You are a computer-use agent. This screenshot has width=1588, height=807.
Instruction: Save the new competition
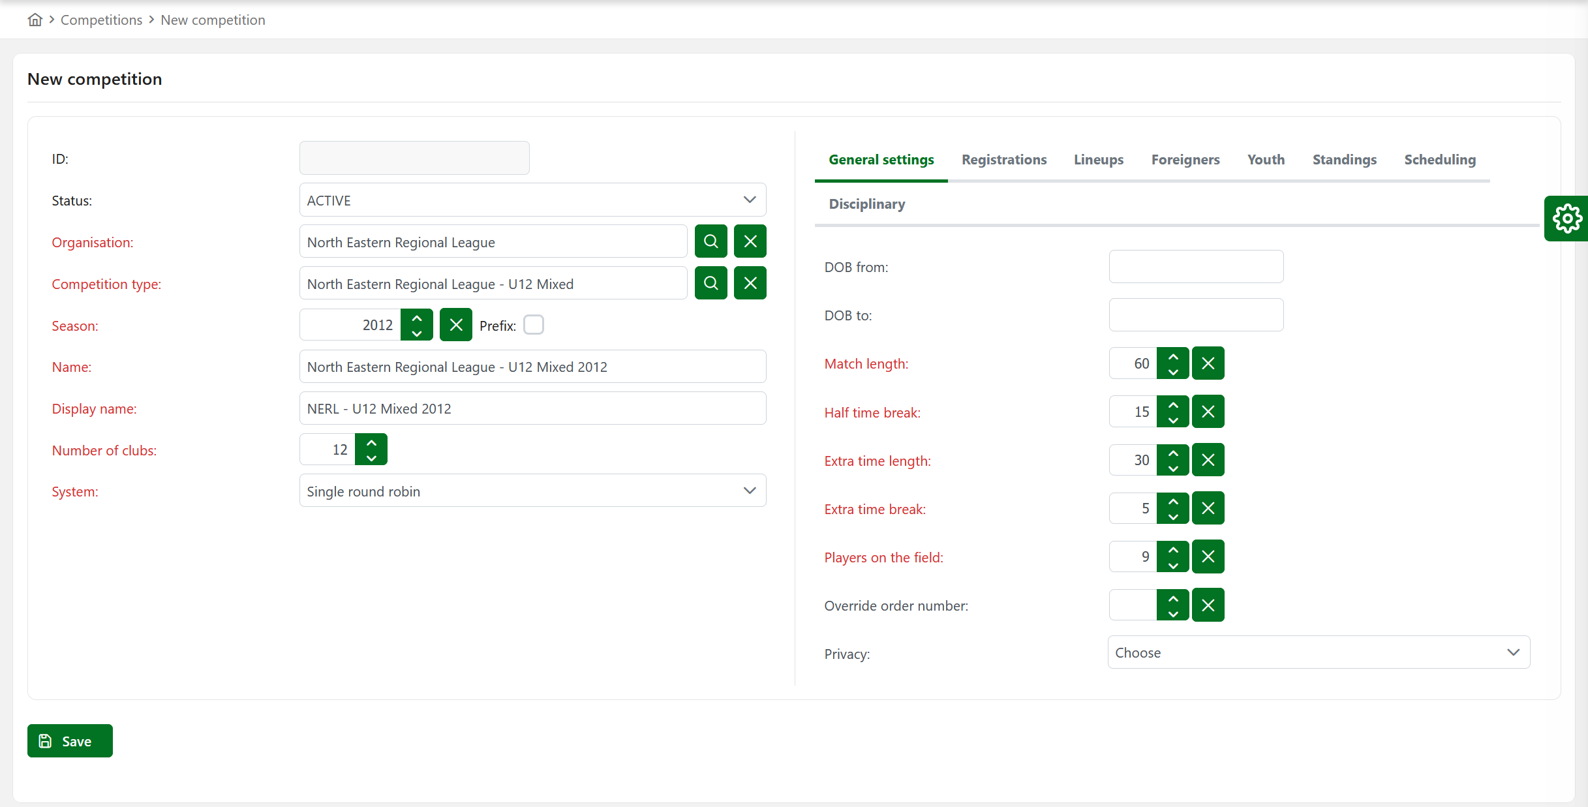70,741
